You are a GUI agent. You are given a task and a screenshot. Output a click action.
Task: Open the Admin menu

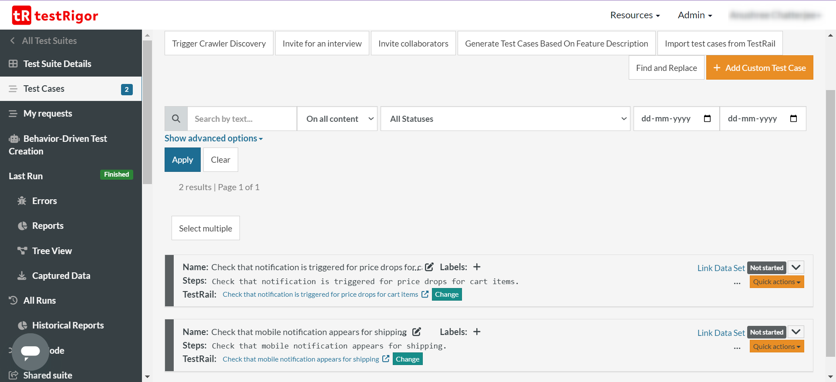(694, 15)
